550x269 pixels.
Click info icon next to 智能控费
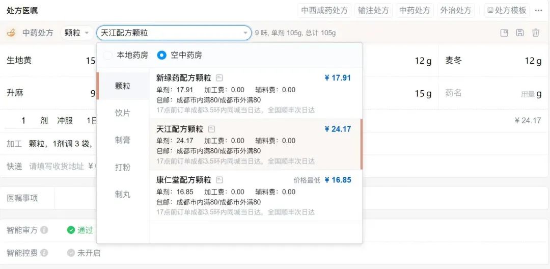click(44, 253)
